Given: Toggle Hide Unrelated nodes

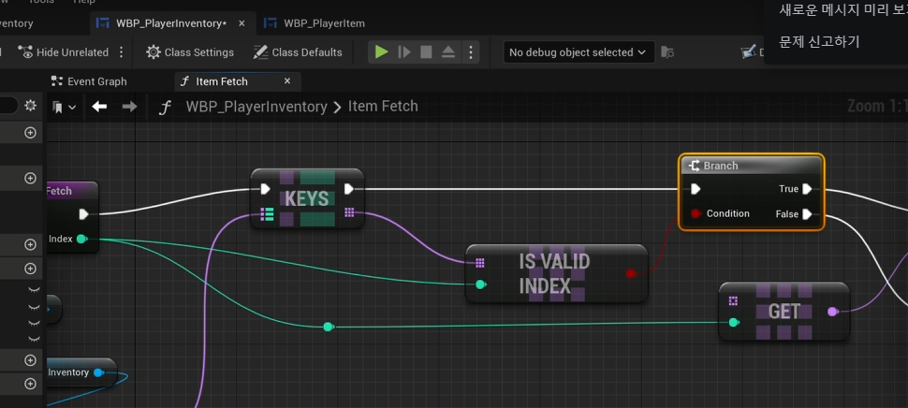Looking at the screenshot, I should coord(64,52).
